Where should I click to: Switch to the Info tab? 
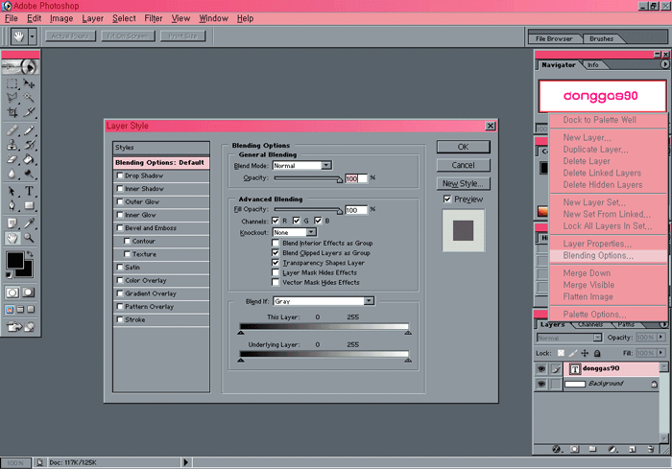coord(592,65)
